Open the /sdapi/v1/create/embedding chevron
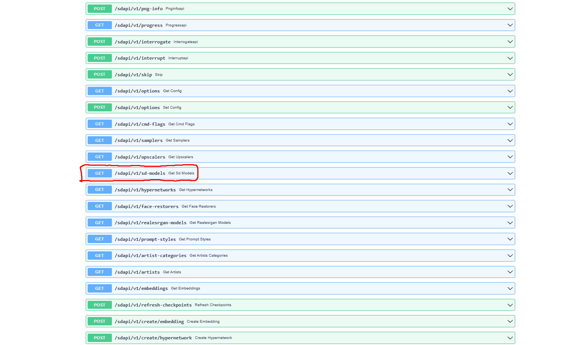 [510, 321]
